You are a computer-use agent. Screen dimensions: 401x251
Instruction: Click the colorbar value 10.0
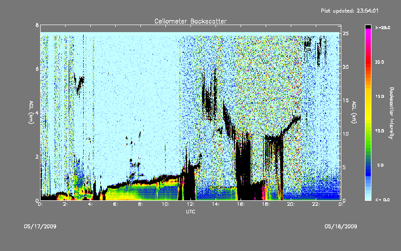tap(379, 131)
